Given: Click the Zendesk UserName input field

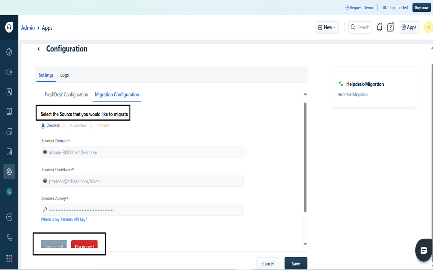Looking at the screenshot, I should tap(142, 181).
